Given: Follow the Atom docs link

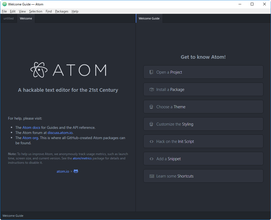Looking at the screenshot, I should [x=31, y=127].
